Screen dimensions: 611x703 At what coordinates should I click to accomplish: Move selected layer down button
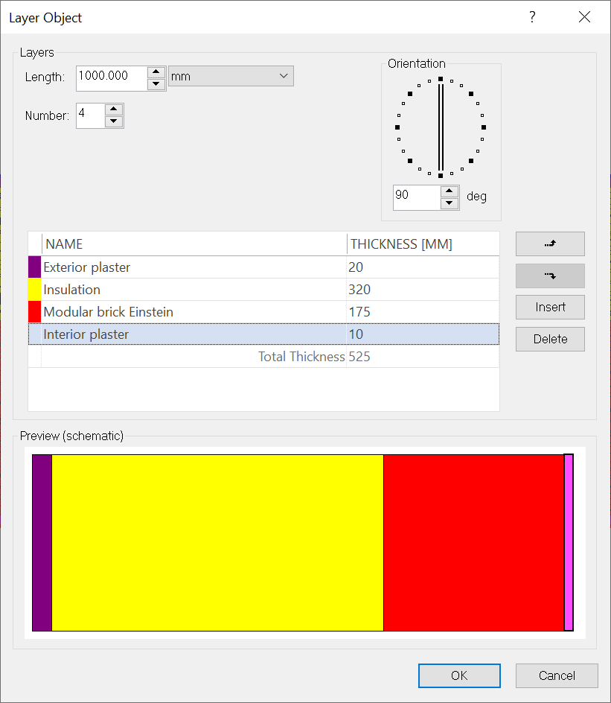point(550,276)
